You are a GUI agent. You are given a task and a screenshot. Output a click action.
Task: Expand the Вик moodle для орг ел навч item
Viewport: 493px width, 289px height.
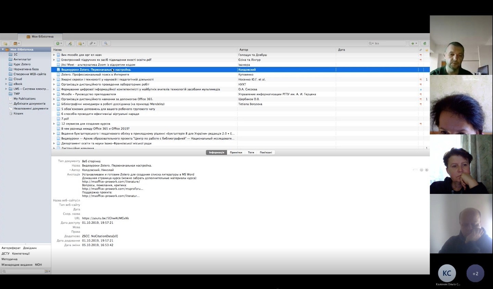tap(54, 55)
